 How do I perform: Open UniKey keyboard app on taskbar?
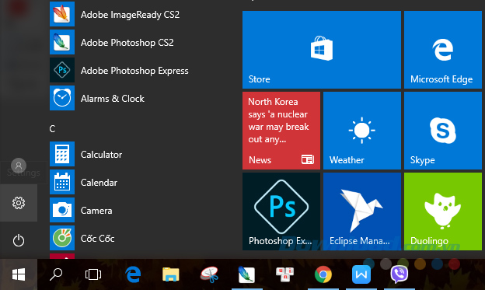point(284,274)
